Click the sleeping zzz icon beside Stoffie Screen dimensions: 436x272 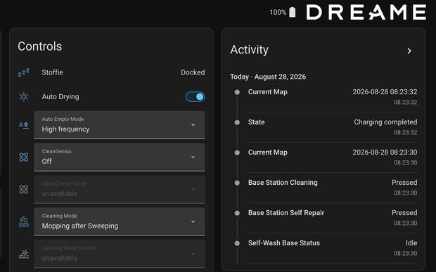pyautogui.click(x=24, y=72)
